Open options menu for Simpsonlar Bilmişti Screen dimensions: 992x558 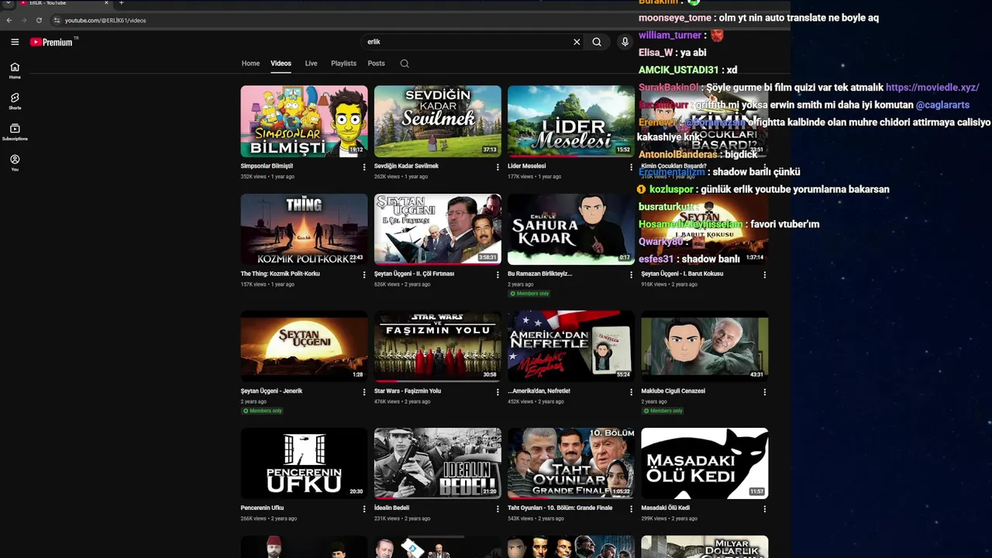[x=364, y=167]
